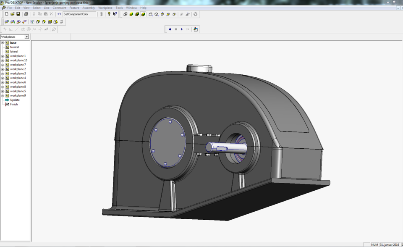This screenshot has height=247, width=403.
Task: Open the Save document icon
Action: pos(18,14)
